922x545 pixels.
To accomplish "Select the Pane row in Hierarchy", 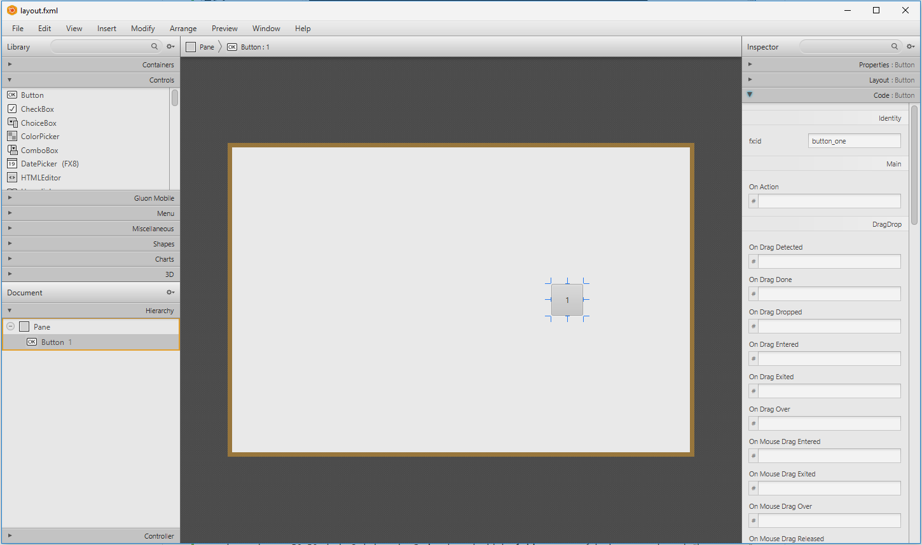I will coord(91,326).
